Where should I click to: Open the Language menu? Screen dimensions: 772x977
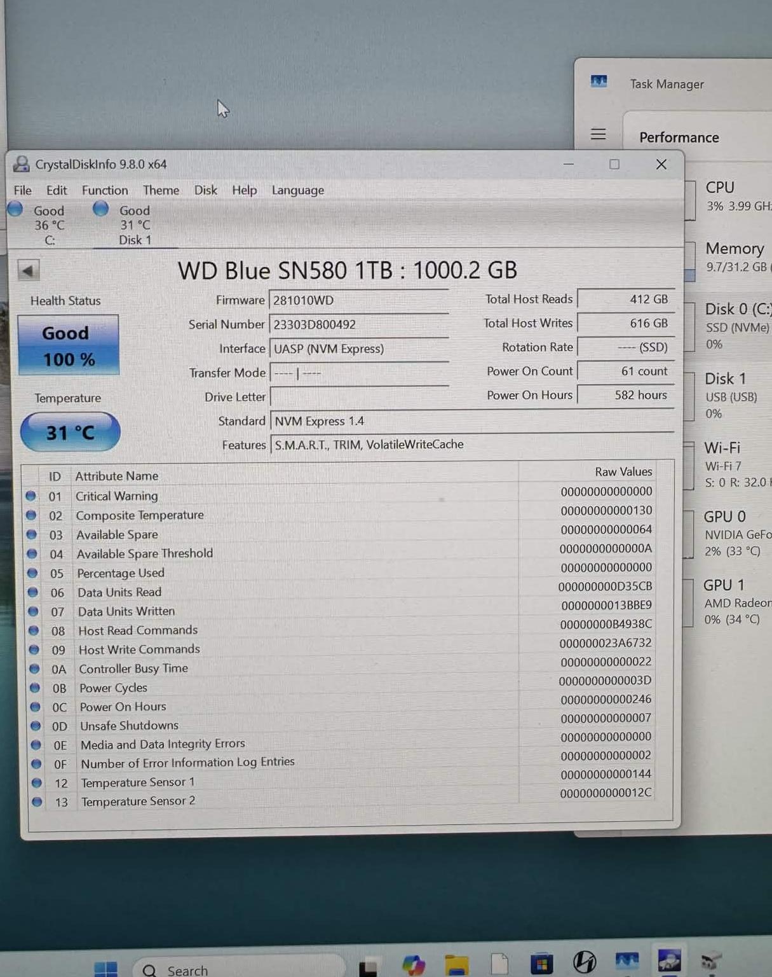298,190
